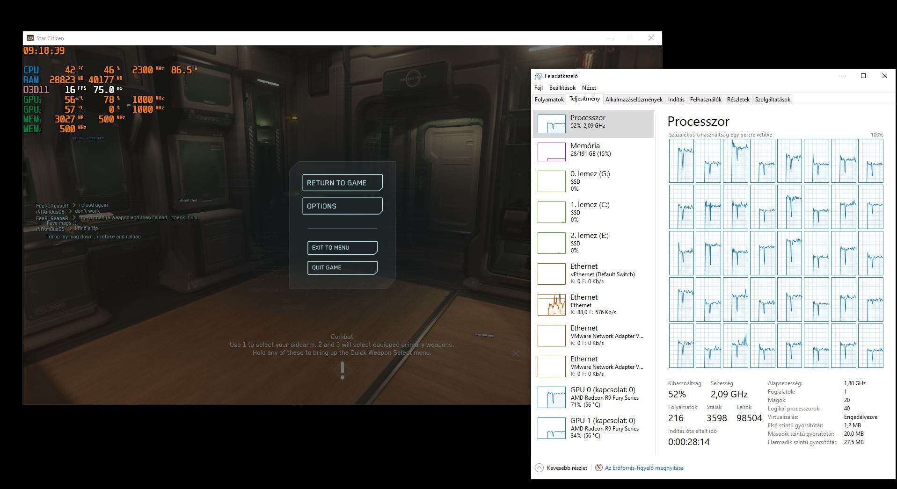Click the Processzor heading in the details pane
The image size is (897, 489).
[698, 122]
